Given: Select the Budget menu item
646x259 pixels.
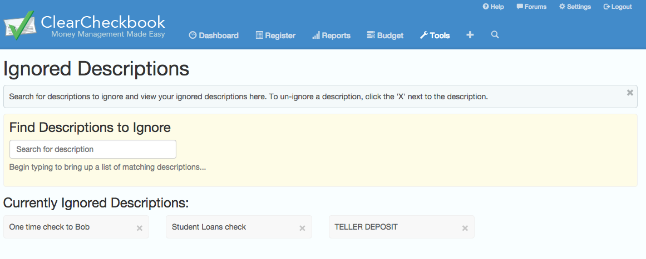Looking at the screenshot, I should (385, 35).
